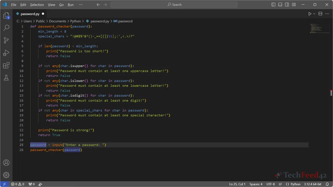Click the Python breadcrumb folder

tap(75, 21)
